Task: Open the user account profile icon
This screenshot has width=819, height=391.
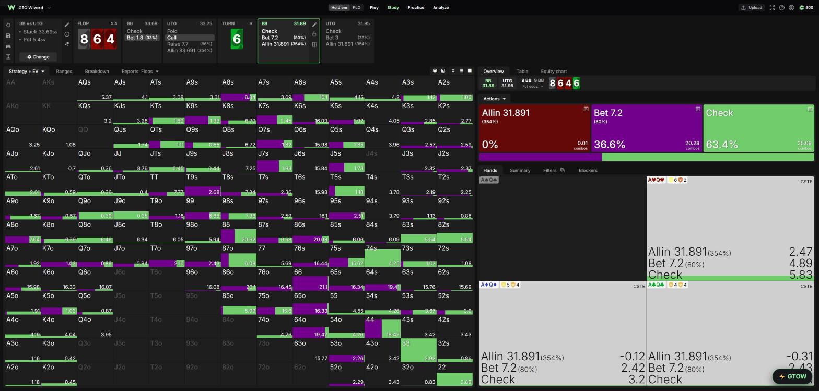Action: pyautogui.click(x=792, y=8)
